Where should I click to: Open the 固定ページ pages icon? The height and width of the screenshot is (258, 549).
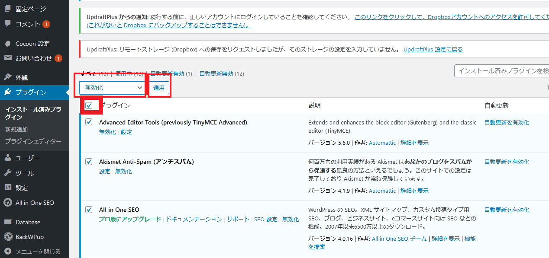click(8, 9)
